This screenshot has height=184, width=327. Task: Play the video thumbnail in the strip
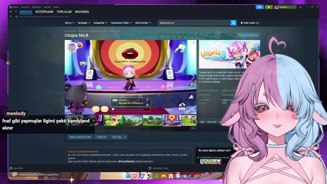pos(94,120)
